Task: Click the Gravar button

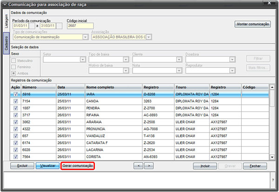Action: (230, 166)
